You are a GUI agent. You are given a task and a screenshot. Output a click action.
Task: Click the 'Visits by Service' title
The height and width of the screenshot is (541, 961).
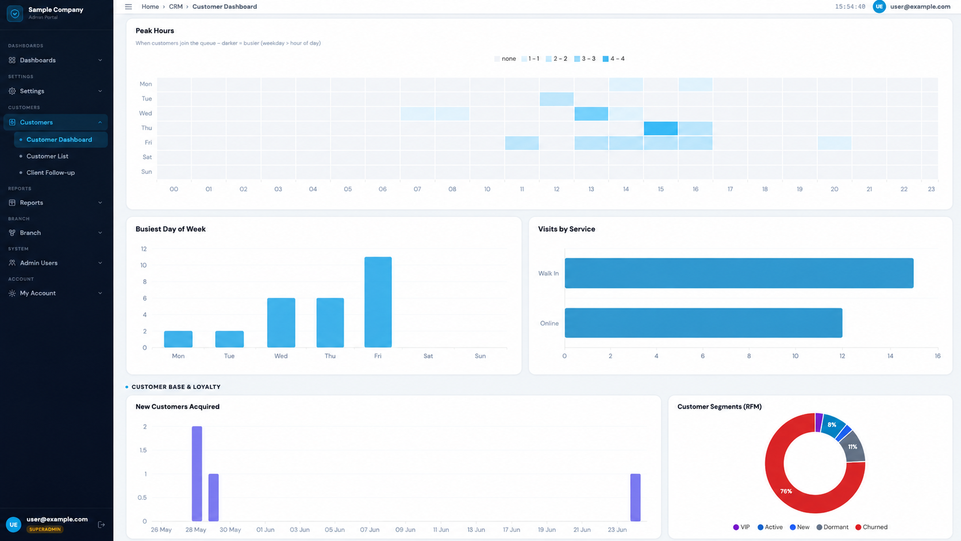point(567,229)
